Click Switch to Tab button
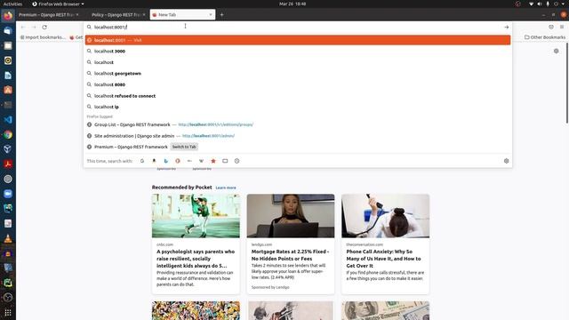 (x=184, y=147)
